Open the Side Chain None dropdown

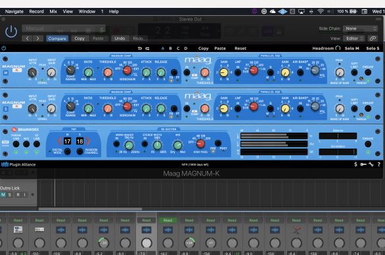[360, 28]
